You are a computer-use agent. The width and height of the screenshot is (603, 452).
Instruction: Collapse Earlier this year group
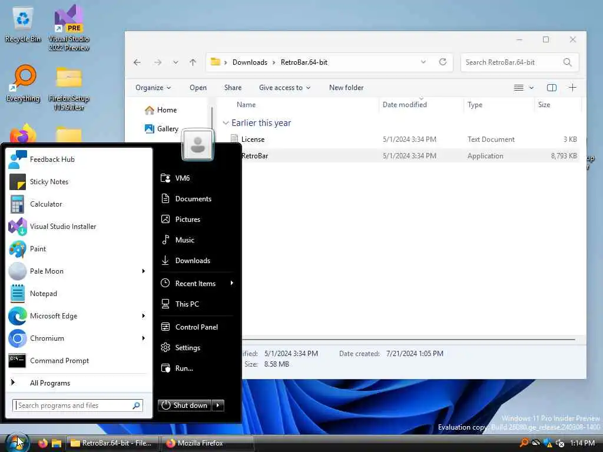(226, 123)
